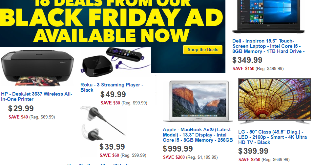This screenshot has height=165, width=315.
Task: Click the $39.99 earbuds price
Action: click(x=112, y=147)
